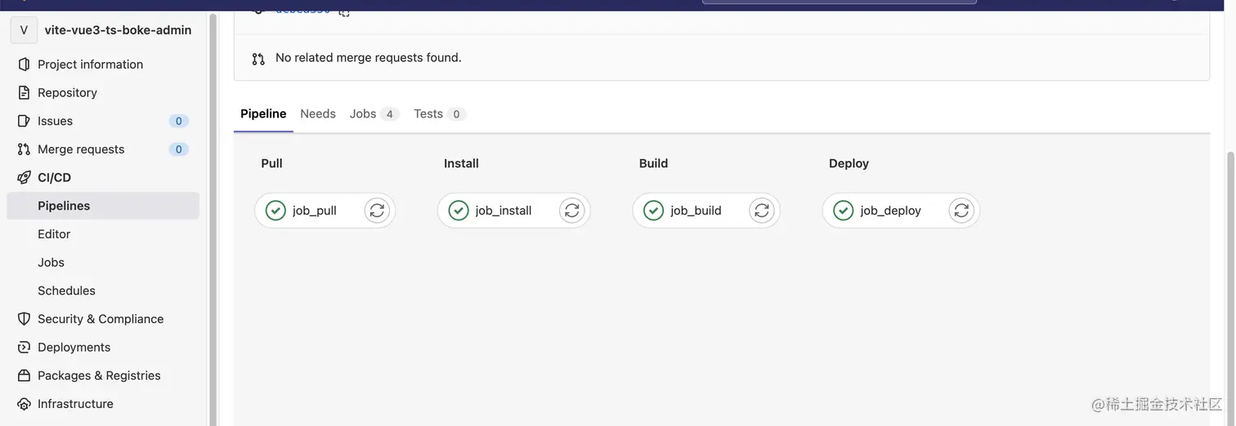Click the CI/CD rocket icon
Viewport: 1236px width, 426px height.
click(x=24, y=177)
